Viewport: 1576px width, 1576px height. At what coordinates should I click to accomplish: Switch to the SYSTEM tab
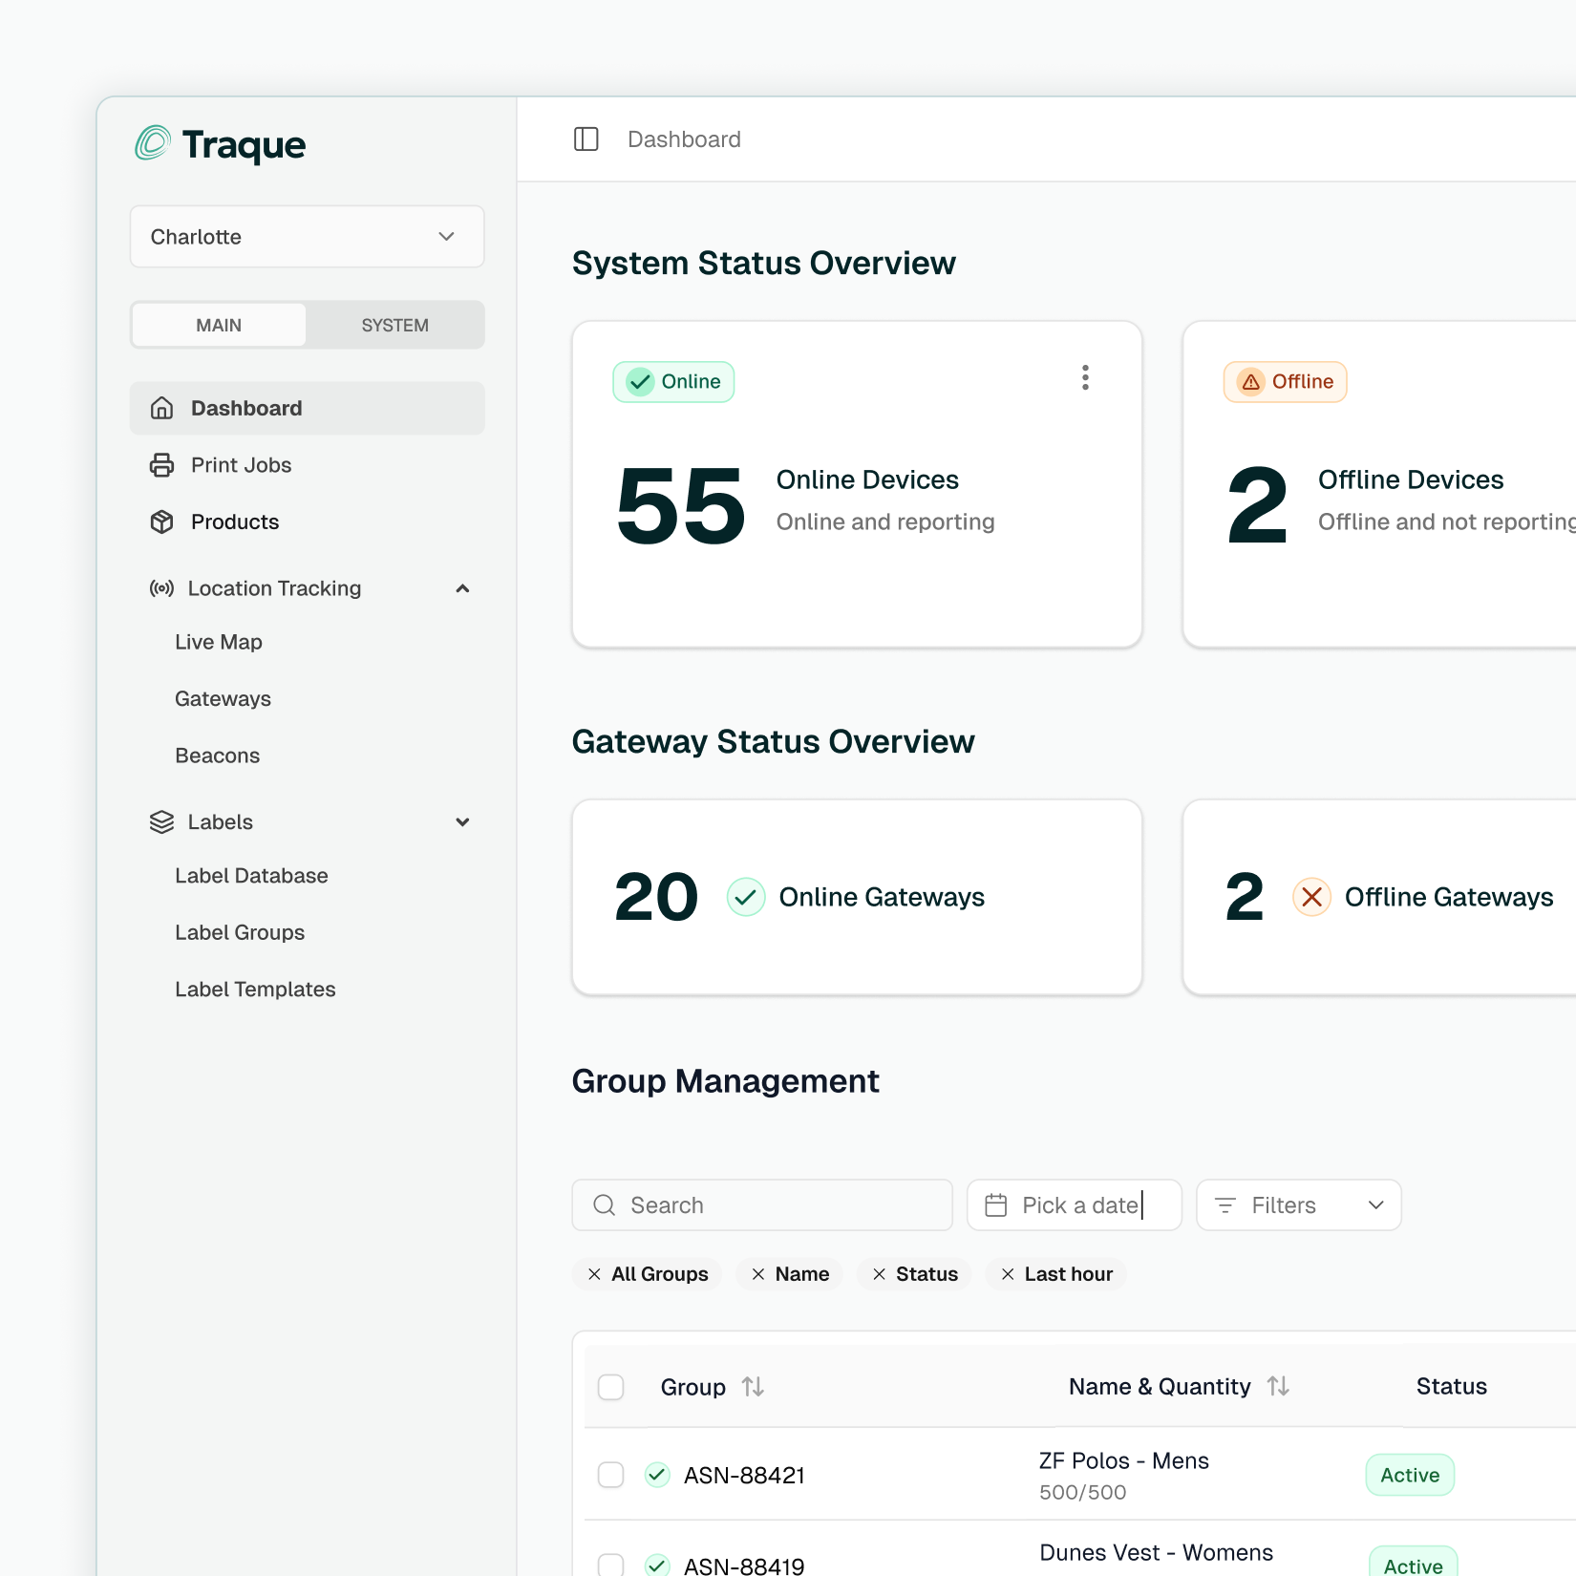pyautogui.click(x=394, y=325)
